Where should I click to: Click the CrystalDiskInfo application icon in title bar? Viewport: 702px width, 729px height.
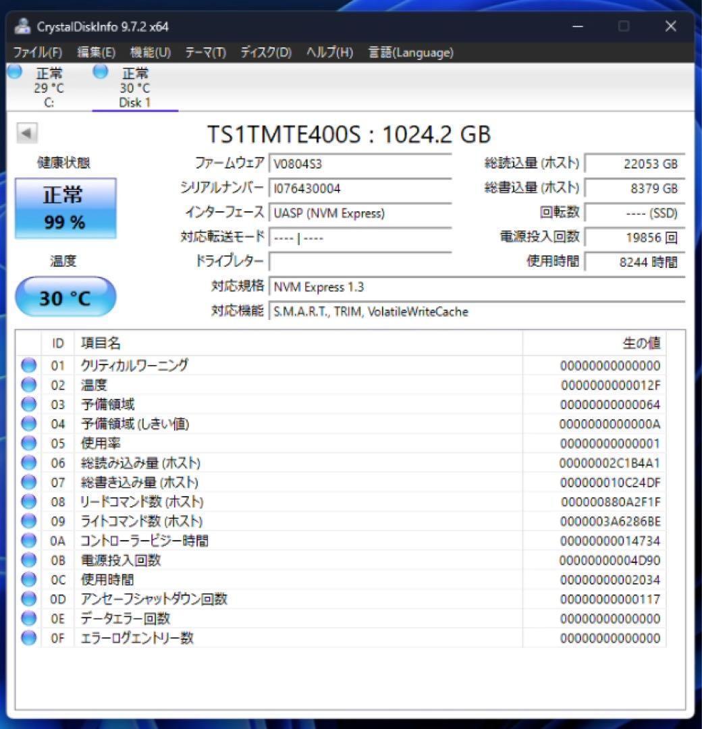click(x=22, y=26)
